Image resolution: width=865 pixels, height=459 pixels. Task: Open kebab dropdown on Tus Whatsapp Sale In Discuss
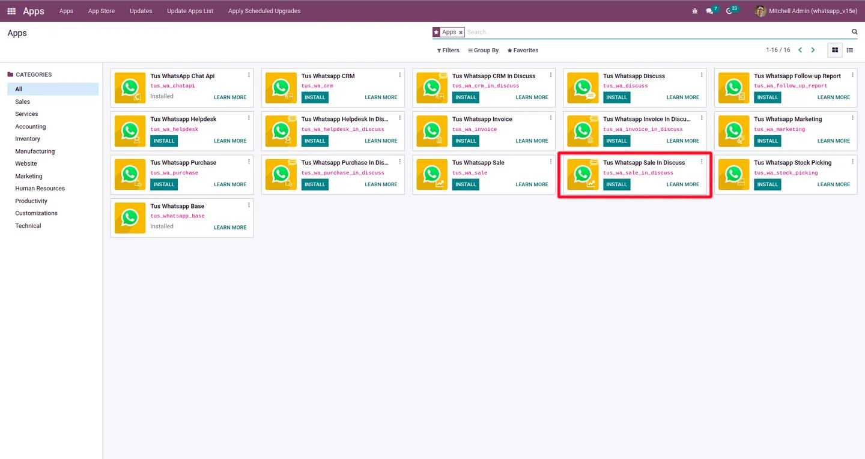tap(702, 162)
